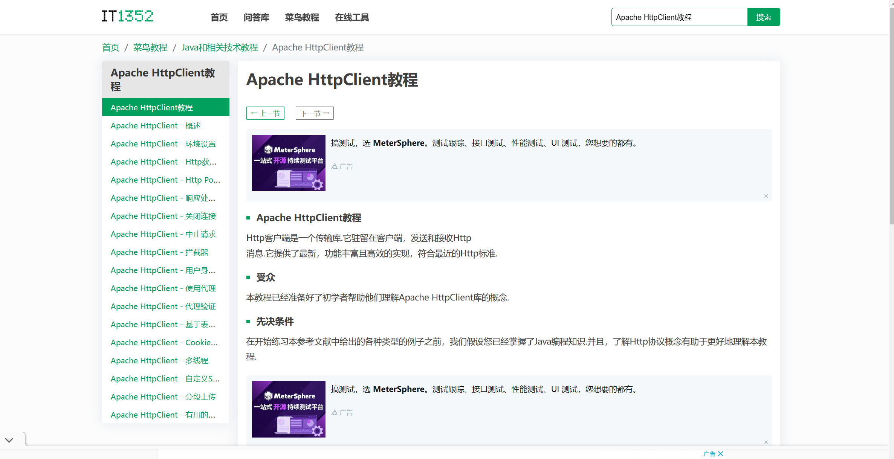Image resolution: width=894 pixels, height=459 pixels.
Task: Click the page vertical scrollbar
Action: click(891, 117)
